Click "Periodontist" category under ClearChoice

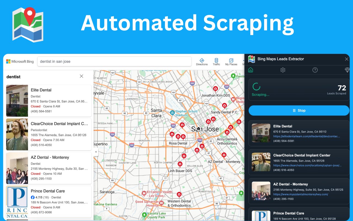39,130
